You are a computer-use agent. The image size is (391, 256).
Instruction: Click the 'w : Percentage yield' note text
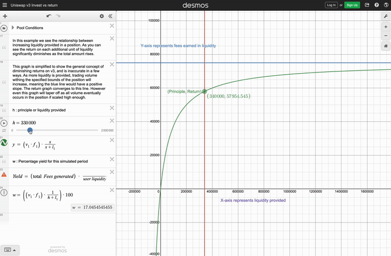[x=50, y=161]
